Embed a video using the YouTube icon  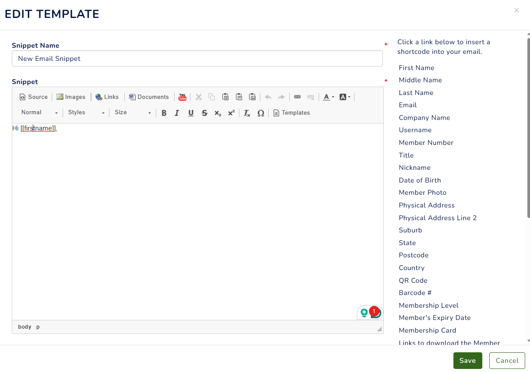182,97
